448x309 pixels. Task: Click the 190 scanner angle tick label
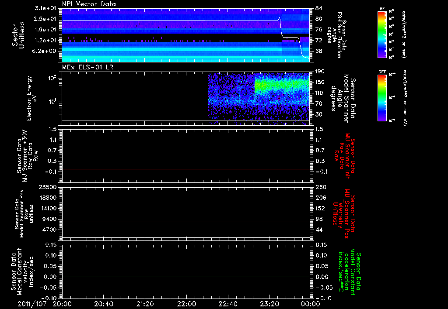tap(320, 72)
